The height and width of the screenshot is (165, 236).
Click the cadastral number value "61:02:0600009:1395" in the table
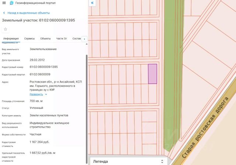44,67
